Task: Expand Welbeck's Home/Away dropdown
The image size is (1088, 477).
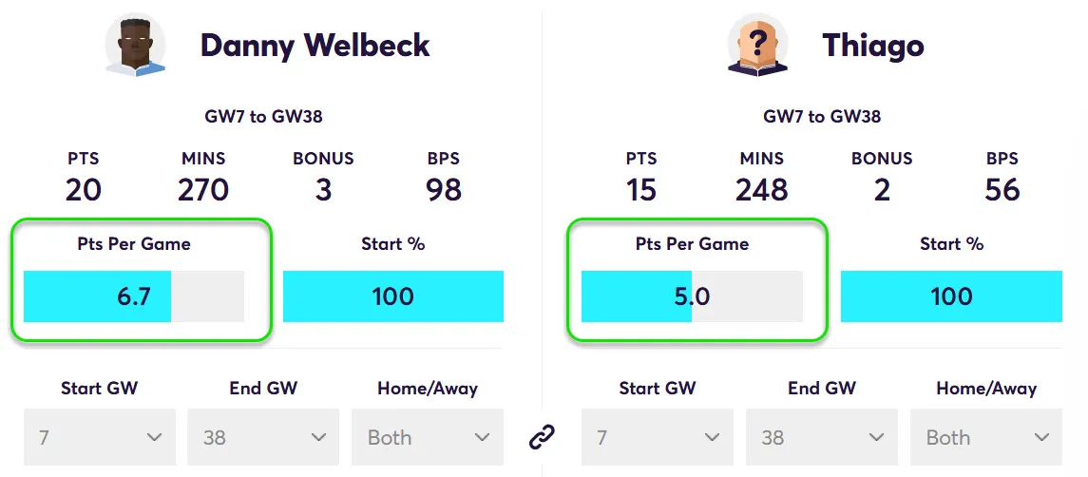Action: [428, 437]
